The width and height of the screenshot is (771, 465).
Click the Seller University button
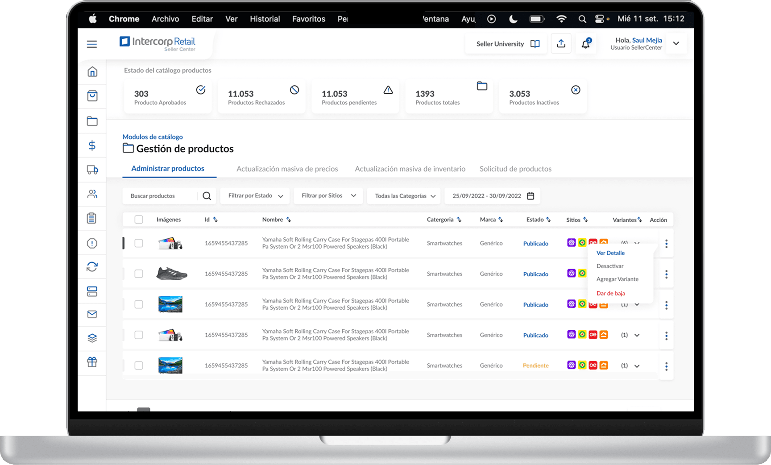[x=506, y=44]
